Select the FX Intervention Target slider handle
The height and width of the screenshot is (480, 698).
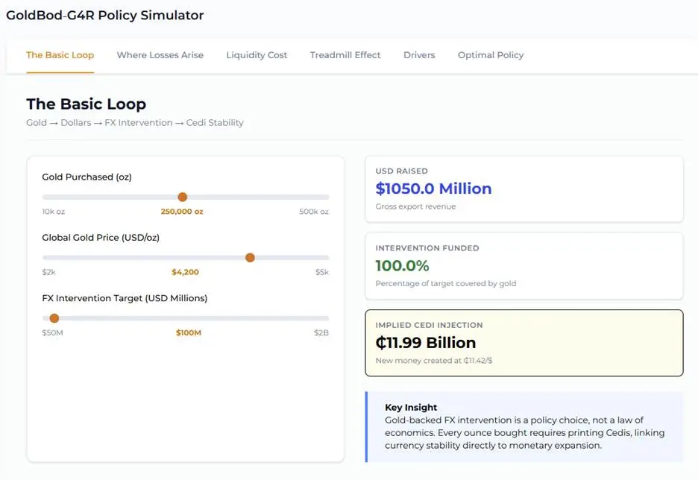[x=54, y=318]
